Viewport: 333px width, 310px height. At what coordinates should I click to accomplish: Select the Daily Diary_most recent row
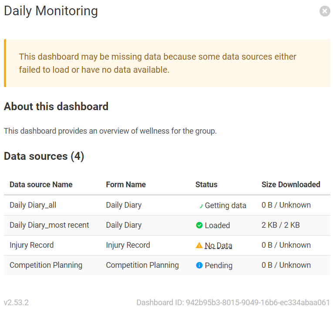[x=167, y=225]
